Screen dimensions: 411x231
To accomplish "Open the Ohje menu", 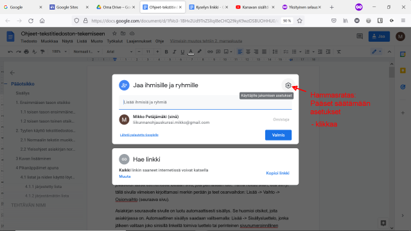I will [x=159, y=41].
